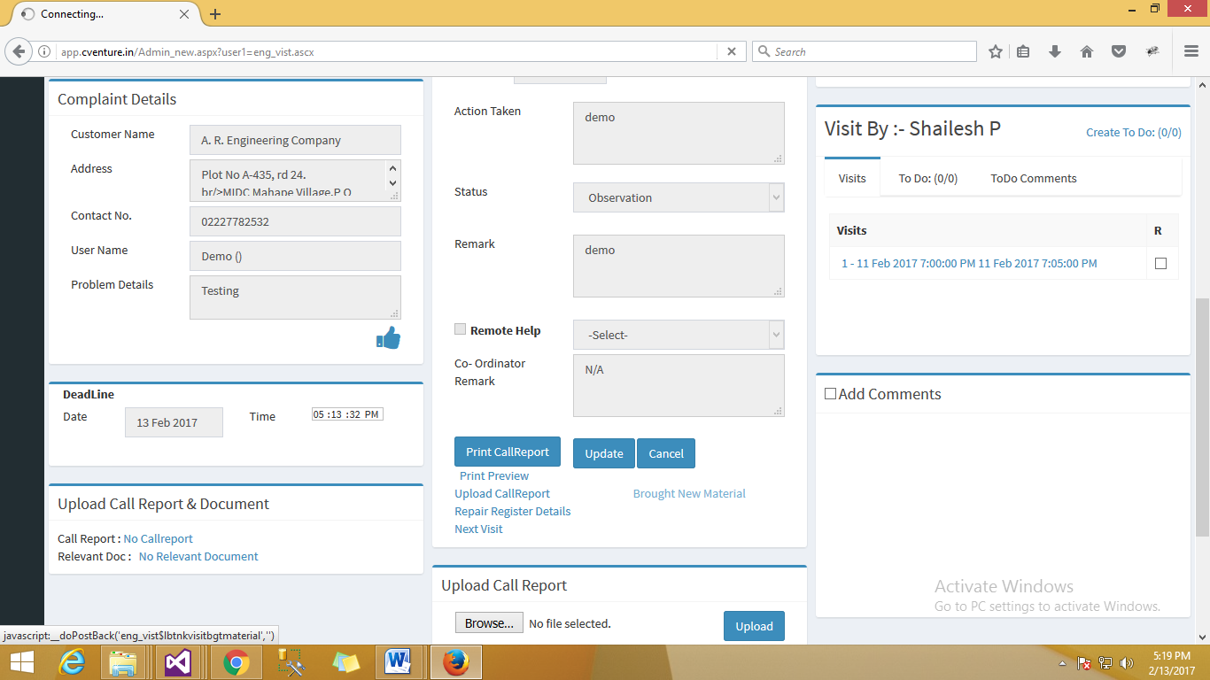Open the Pocket icon in toolbar
Screen dimensions: 1210x680
1119,52
